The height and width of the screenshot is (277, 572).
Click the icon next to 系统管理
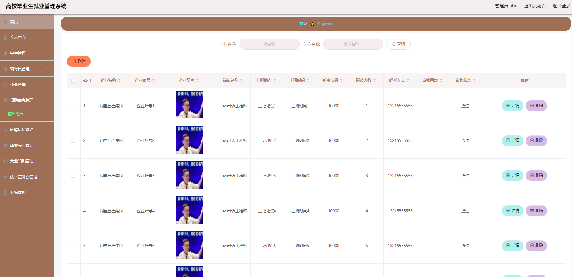(5, 192)
